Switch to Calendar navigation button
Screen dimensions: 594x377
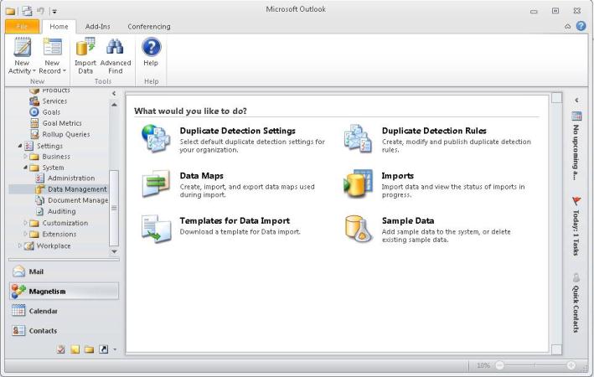43,311
